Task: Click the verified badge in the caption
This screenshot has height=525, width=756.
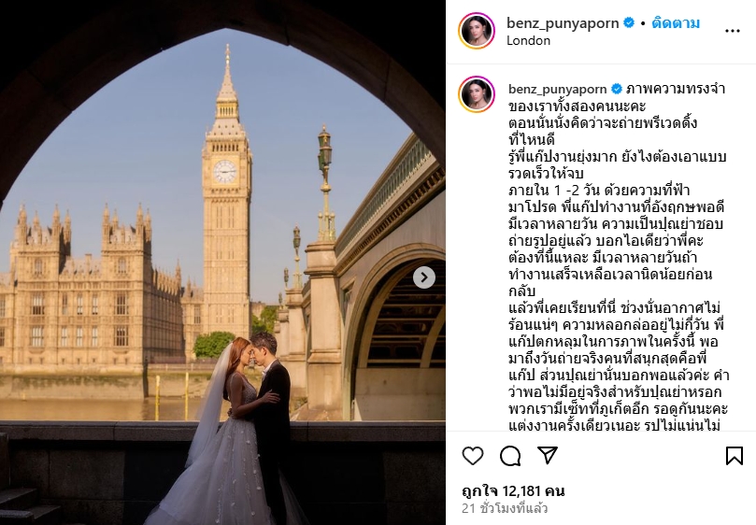Action: click(616, 89)
